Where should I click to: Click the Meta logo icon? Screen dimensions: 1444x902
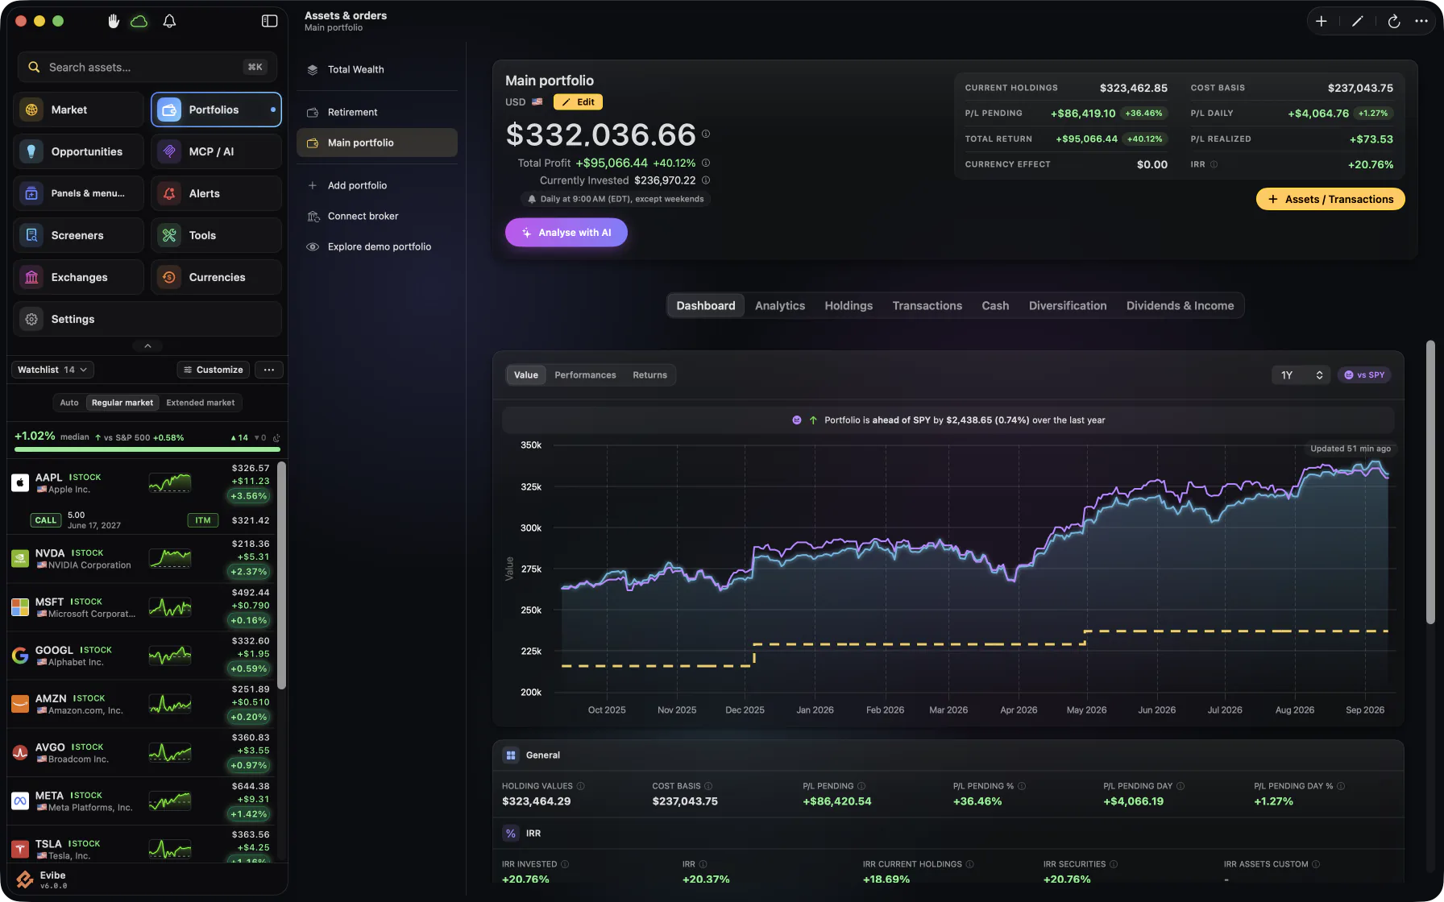pos(20,801)
